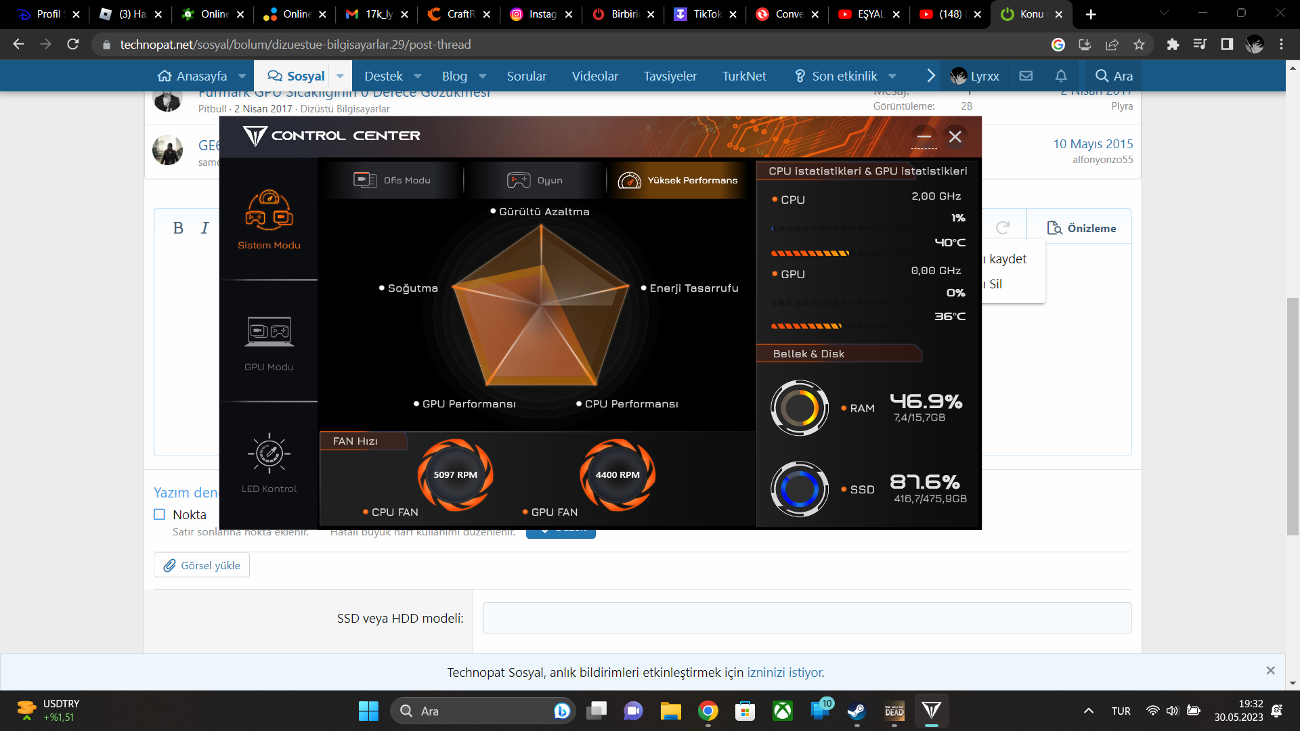Viewport: 1300px width, 731px height.
Task: Activate the Oyun gaming mode
Action: [x=535, y=180]
